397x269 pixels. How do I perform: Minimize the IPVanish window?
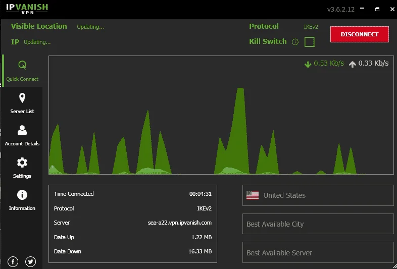362,9
